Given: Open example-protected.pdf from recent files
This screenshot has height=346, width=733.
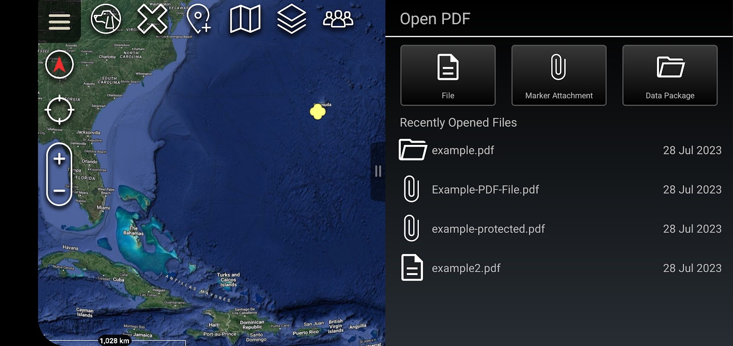Looking at the screenshot, I should 559,229.
